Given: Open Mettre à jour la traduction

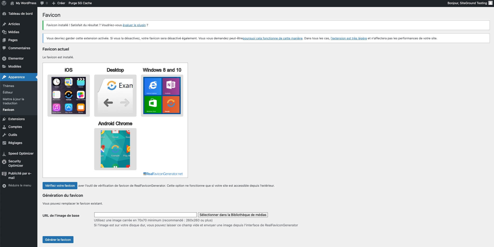Looking at the screenshot, I should (x=13, y=101).
